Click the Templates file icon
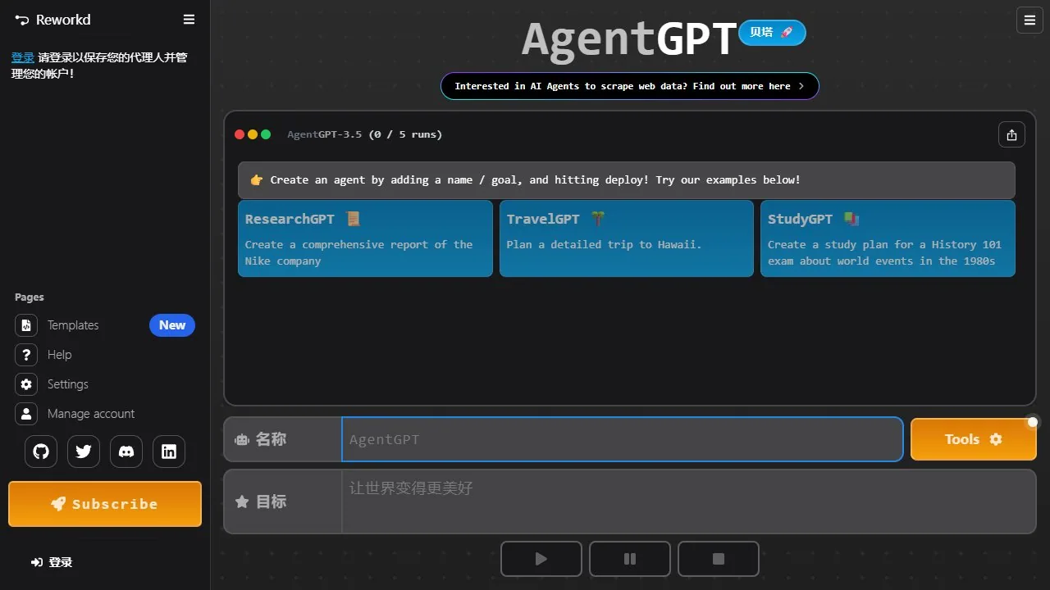Viewport: 1050px width, 590px height. coord(26,325)
